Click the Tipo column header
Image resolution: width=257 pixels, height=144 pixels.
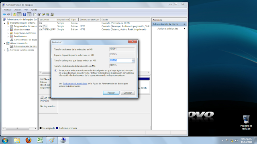pos(74,20)
